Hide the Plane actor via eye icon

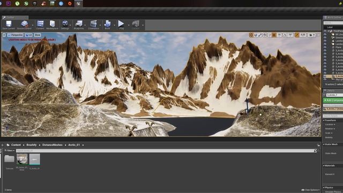[325, 47]
